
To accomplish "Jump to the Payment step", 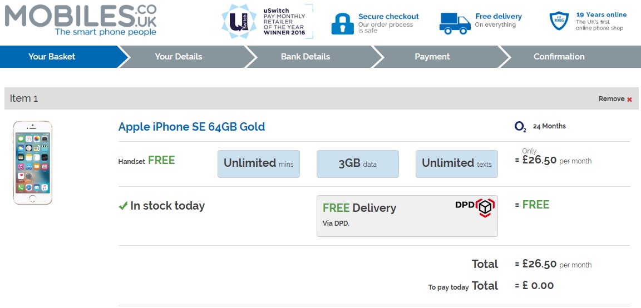I will pyautogui.click(x=432, y=57).
